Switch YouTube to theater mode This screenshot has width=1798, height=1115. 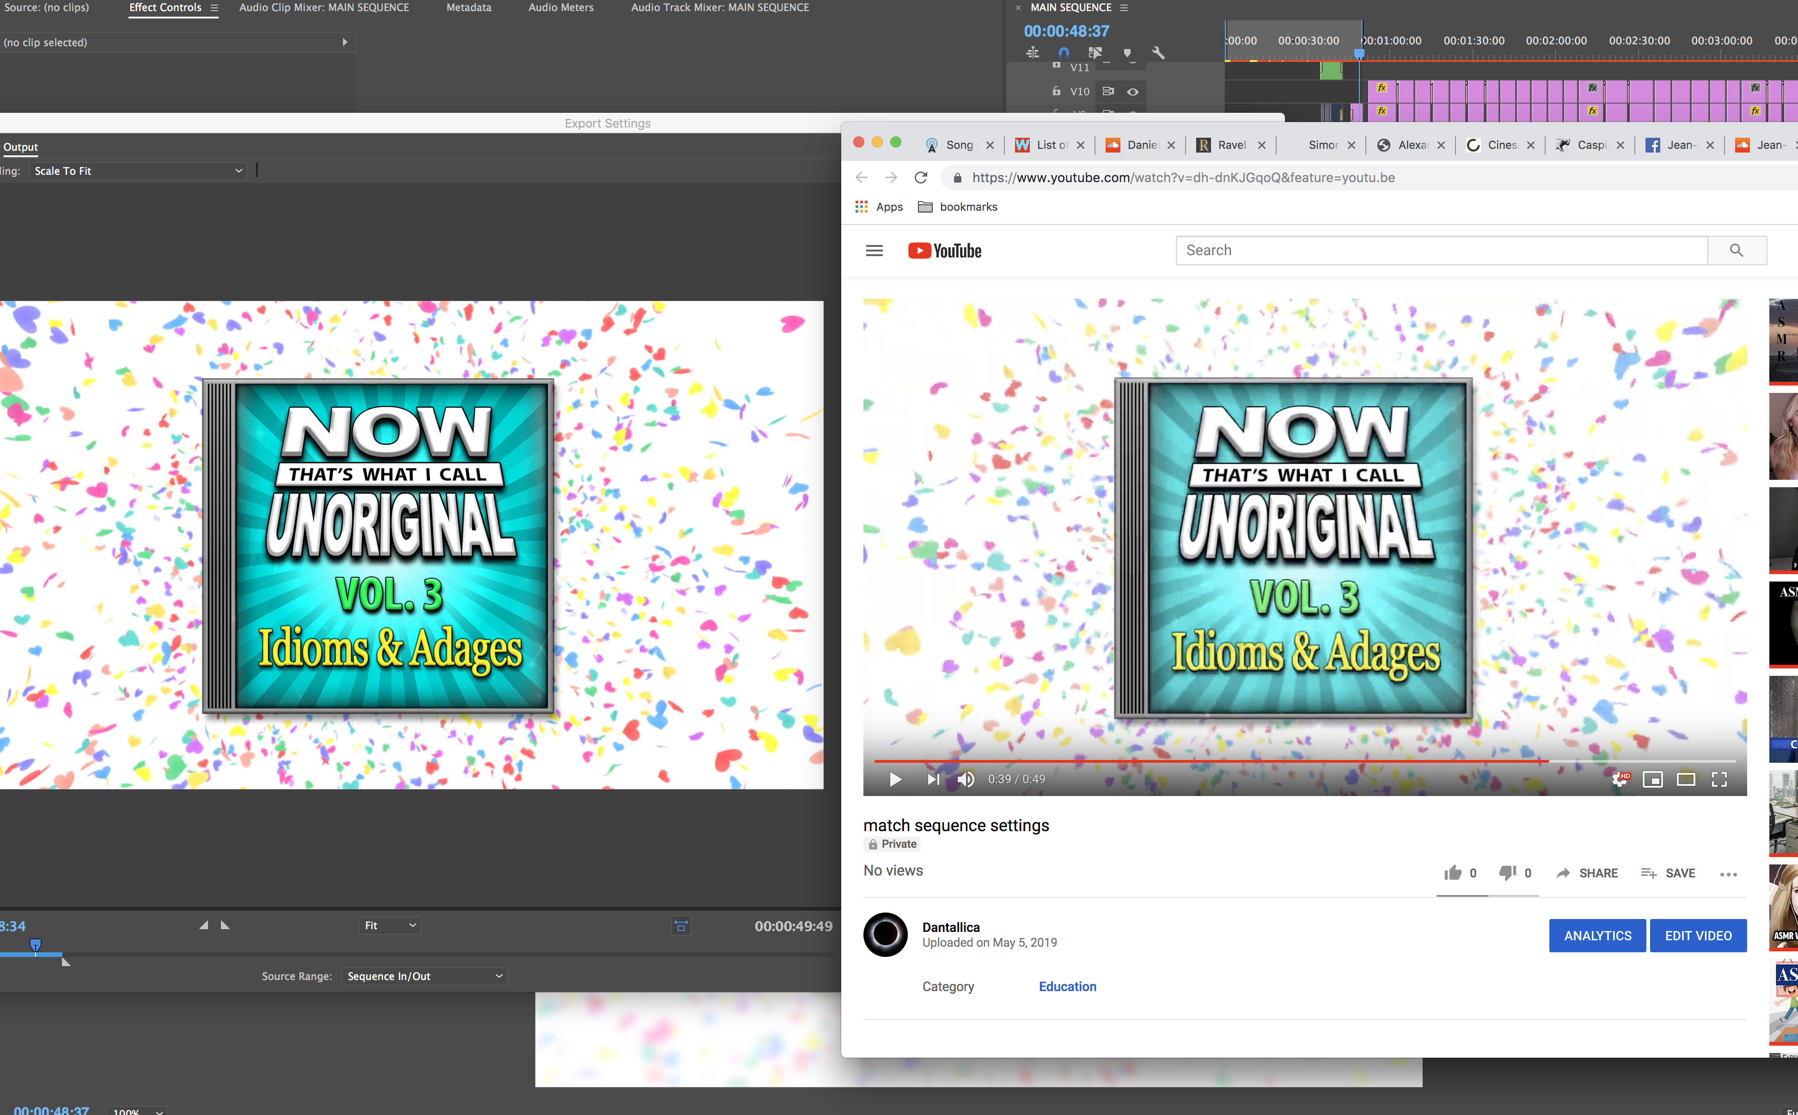click(1686, 779)
